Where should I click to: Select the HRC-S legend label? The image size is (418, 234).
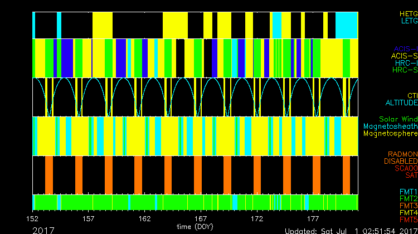click(x=404, y=70)
